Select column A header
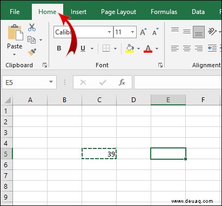The image size is (222, 206). 30,100
